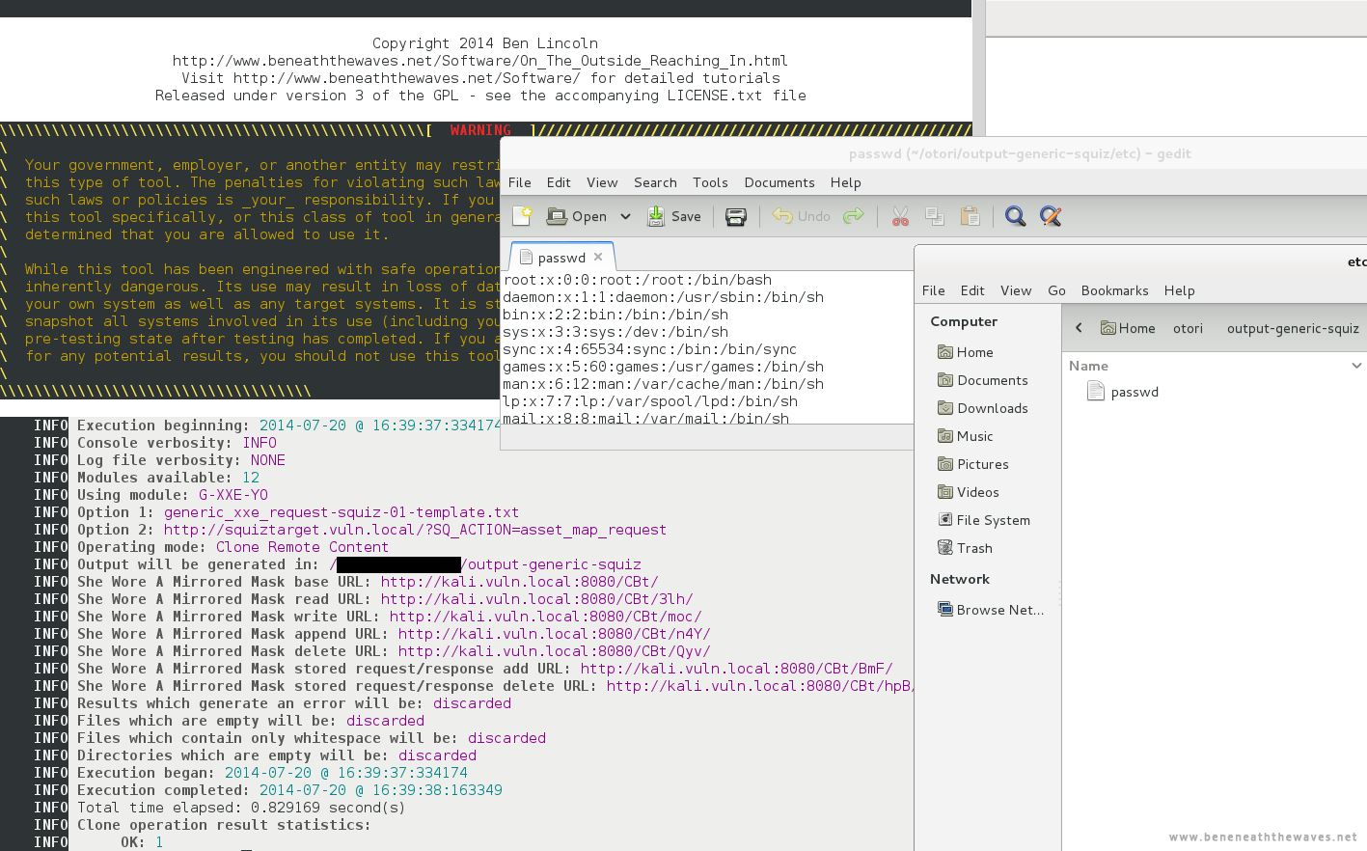Open the gedit Tools menu
Viewport: 1367px width, 851px height.
point(710,182)
